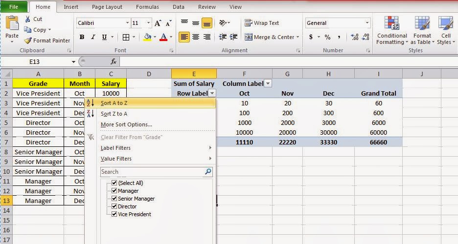Open the General number format dropdown
This screenshot has height=244, width=458.
pyautogui.click(x=367, y=23)
